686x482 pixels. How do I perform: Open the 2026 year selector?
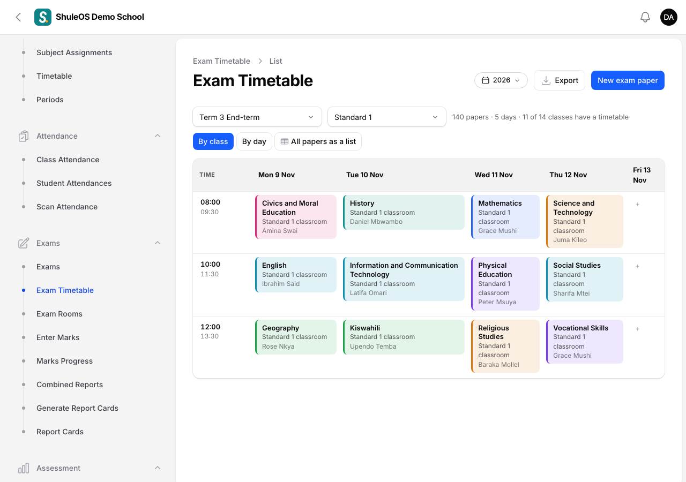(501, 80)
